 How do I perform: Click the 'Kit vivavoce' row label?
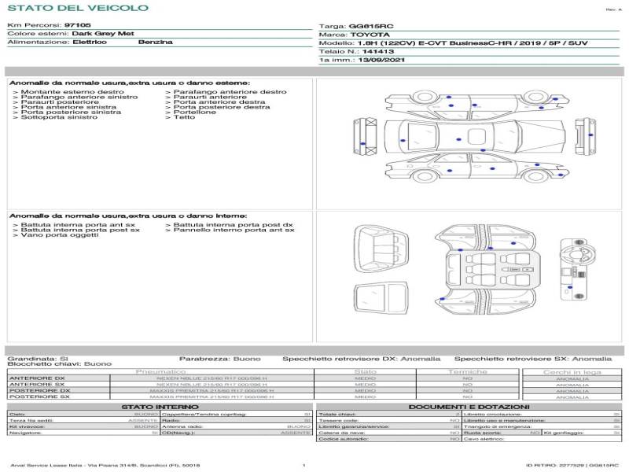click(x=27, y=426)
